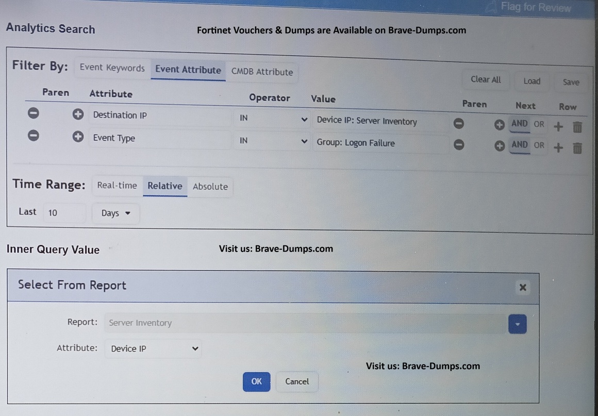This screenshot has height=416, width=598.
Task: Delete the Event Type row with trash icon
Action: pos(577,148)
